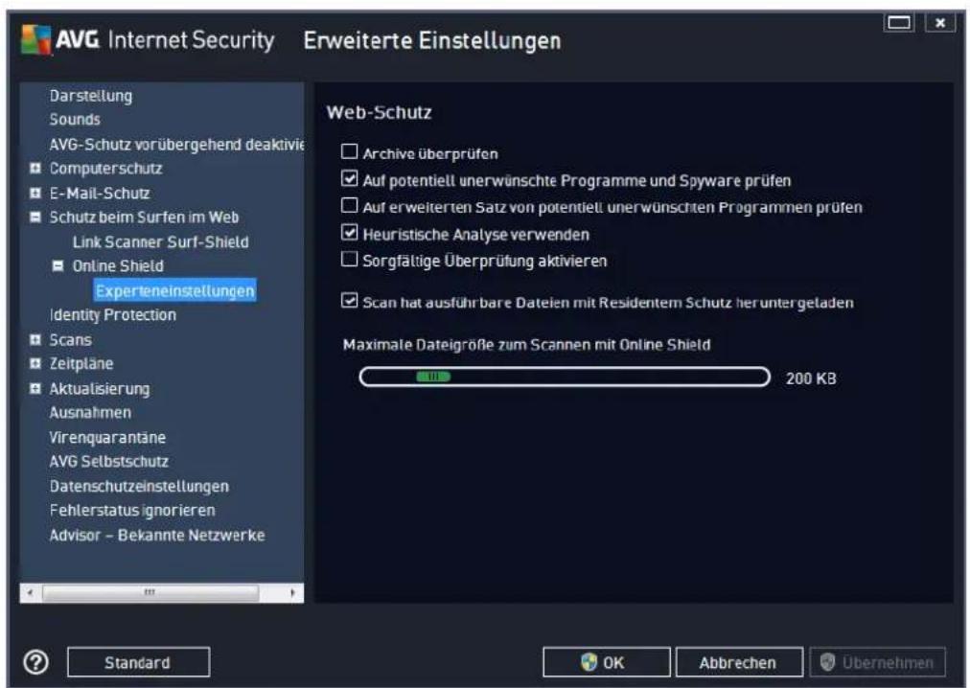
Task: Expand the Computerschutz tree node
Action: click(x=35, y=169)
